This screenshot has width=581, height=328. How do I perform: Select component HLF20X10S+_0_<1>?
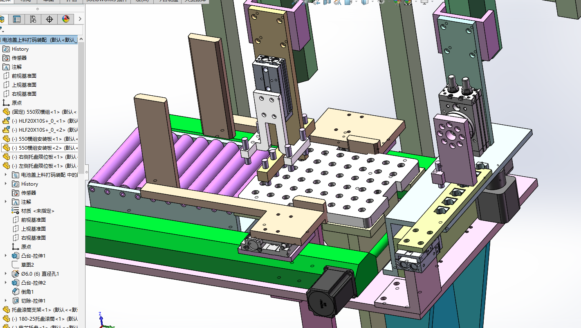[x=40, y=121]
